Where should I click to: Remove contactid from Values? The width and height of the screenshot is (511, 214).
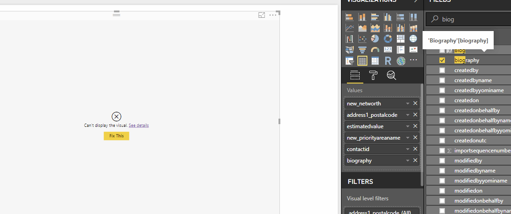tap(415, 149)
